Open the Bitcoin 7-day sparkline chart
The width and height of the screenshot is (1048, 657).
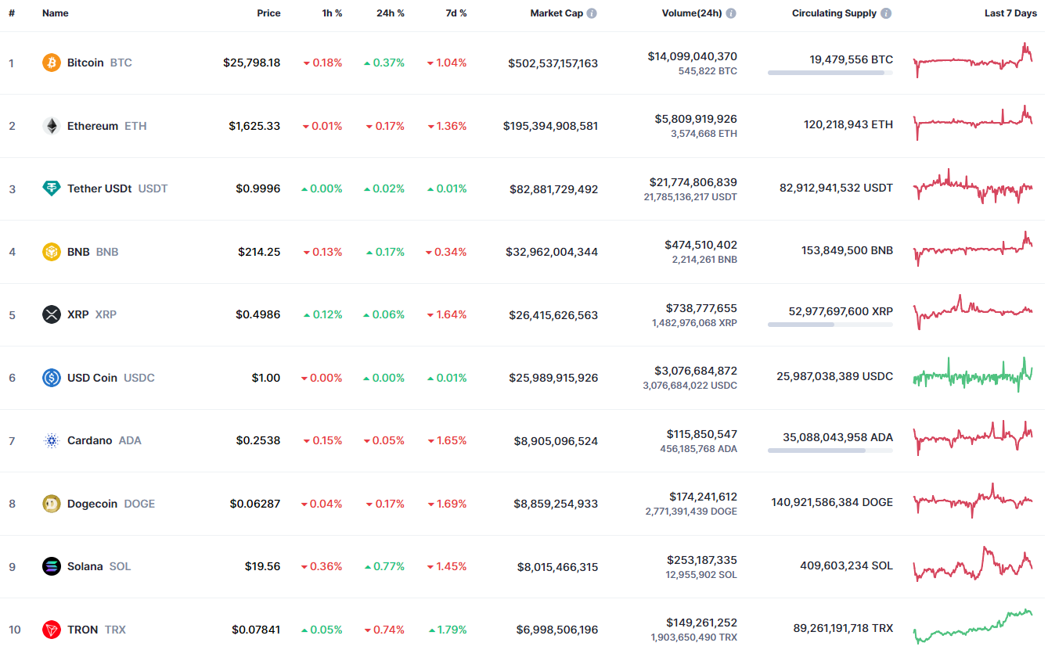[973, 61]
